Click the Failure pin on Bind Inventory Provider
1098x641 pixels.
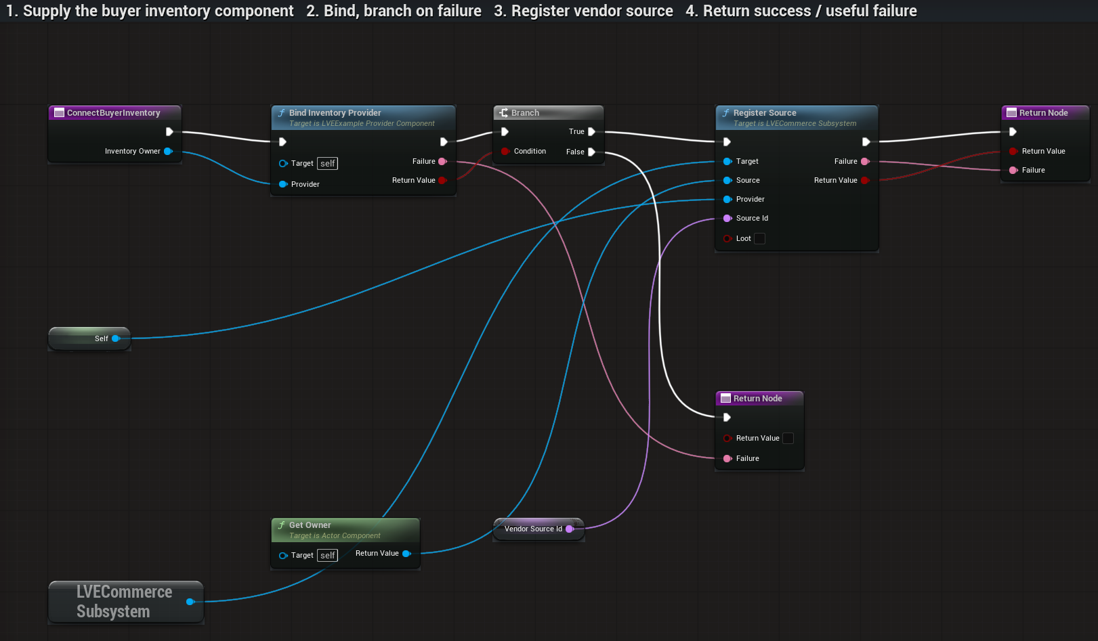[x=442, y=162]
